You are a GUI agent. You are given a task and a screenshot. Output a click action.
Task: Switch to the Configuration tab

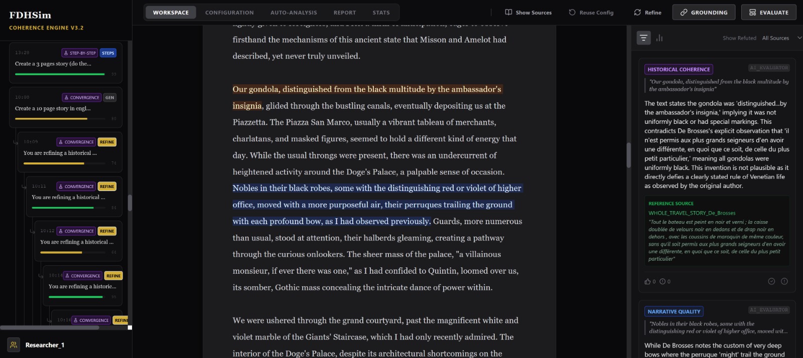[229, 13]
